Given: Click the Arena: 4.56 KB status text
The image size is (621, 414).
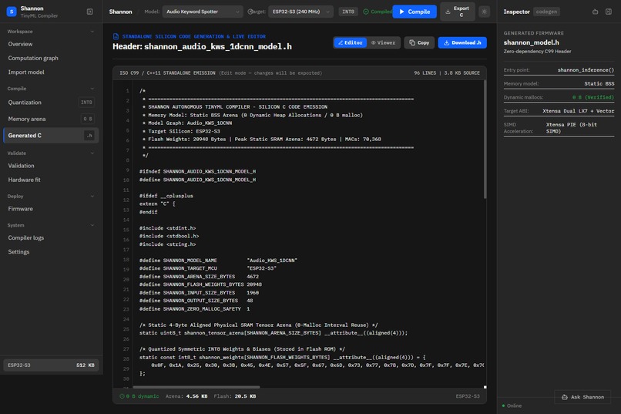Looking at the screenshot, I should (186, 396).
